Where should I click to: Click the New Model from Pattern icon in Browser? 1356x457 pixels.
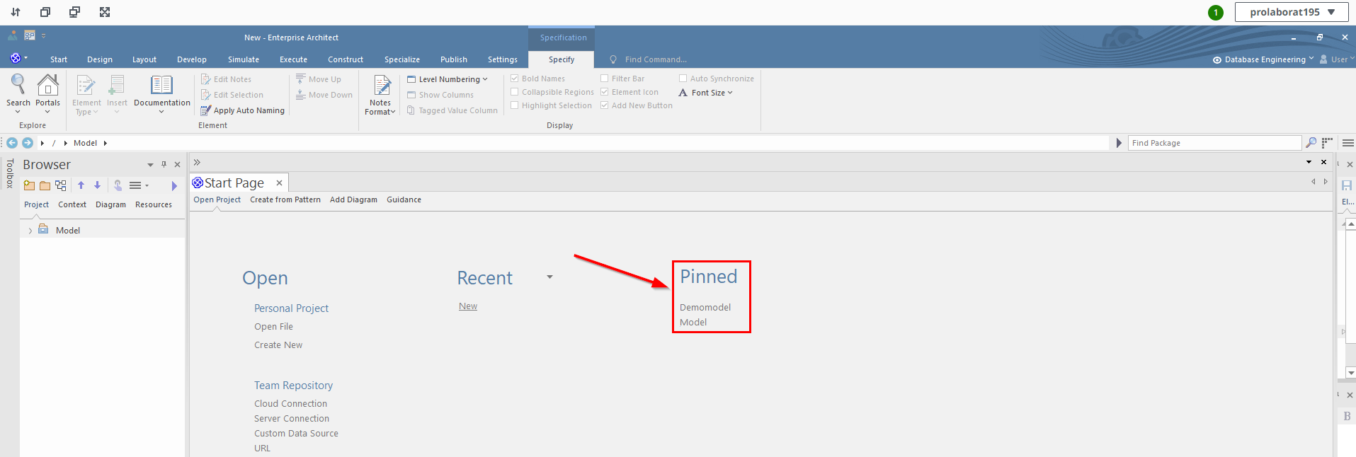(29, 185)
